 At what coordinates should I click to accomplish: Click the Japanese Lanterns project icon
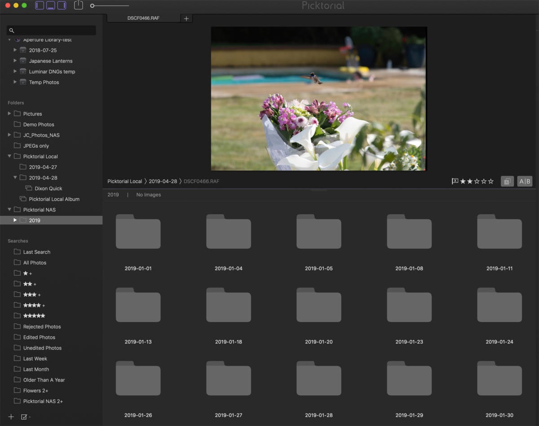(x=23, y=61)
